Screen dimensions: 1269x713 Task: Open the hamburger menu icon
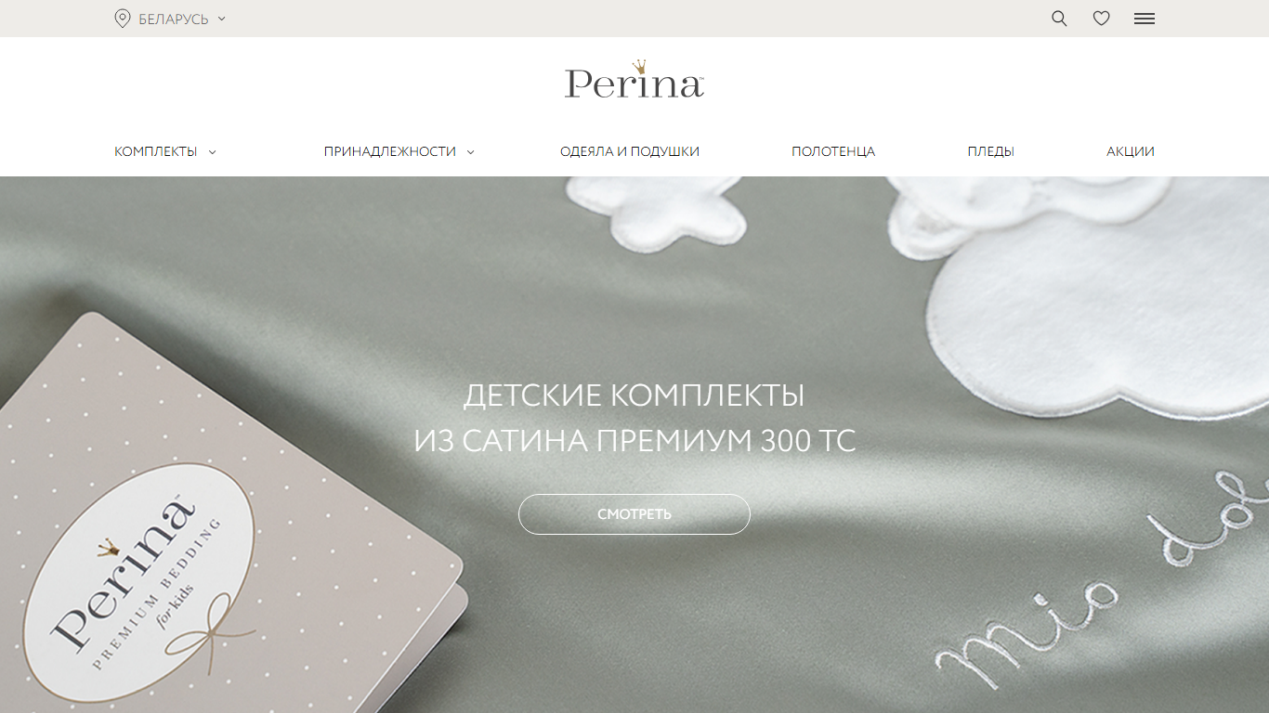[x=1145, y=19]
